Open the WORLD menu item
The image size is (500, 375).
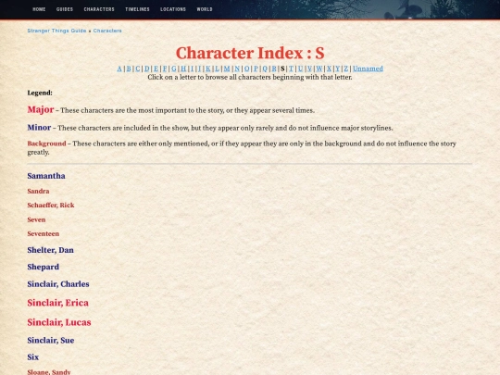point(205,9)
